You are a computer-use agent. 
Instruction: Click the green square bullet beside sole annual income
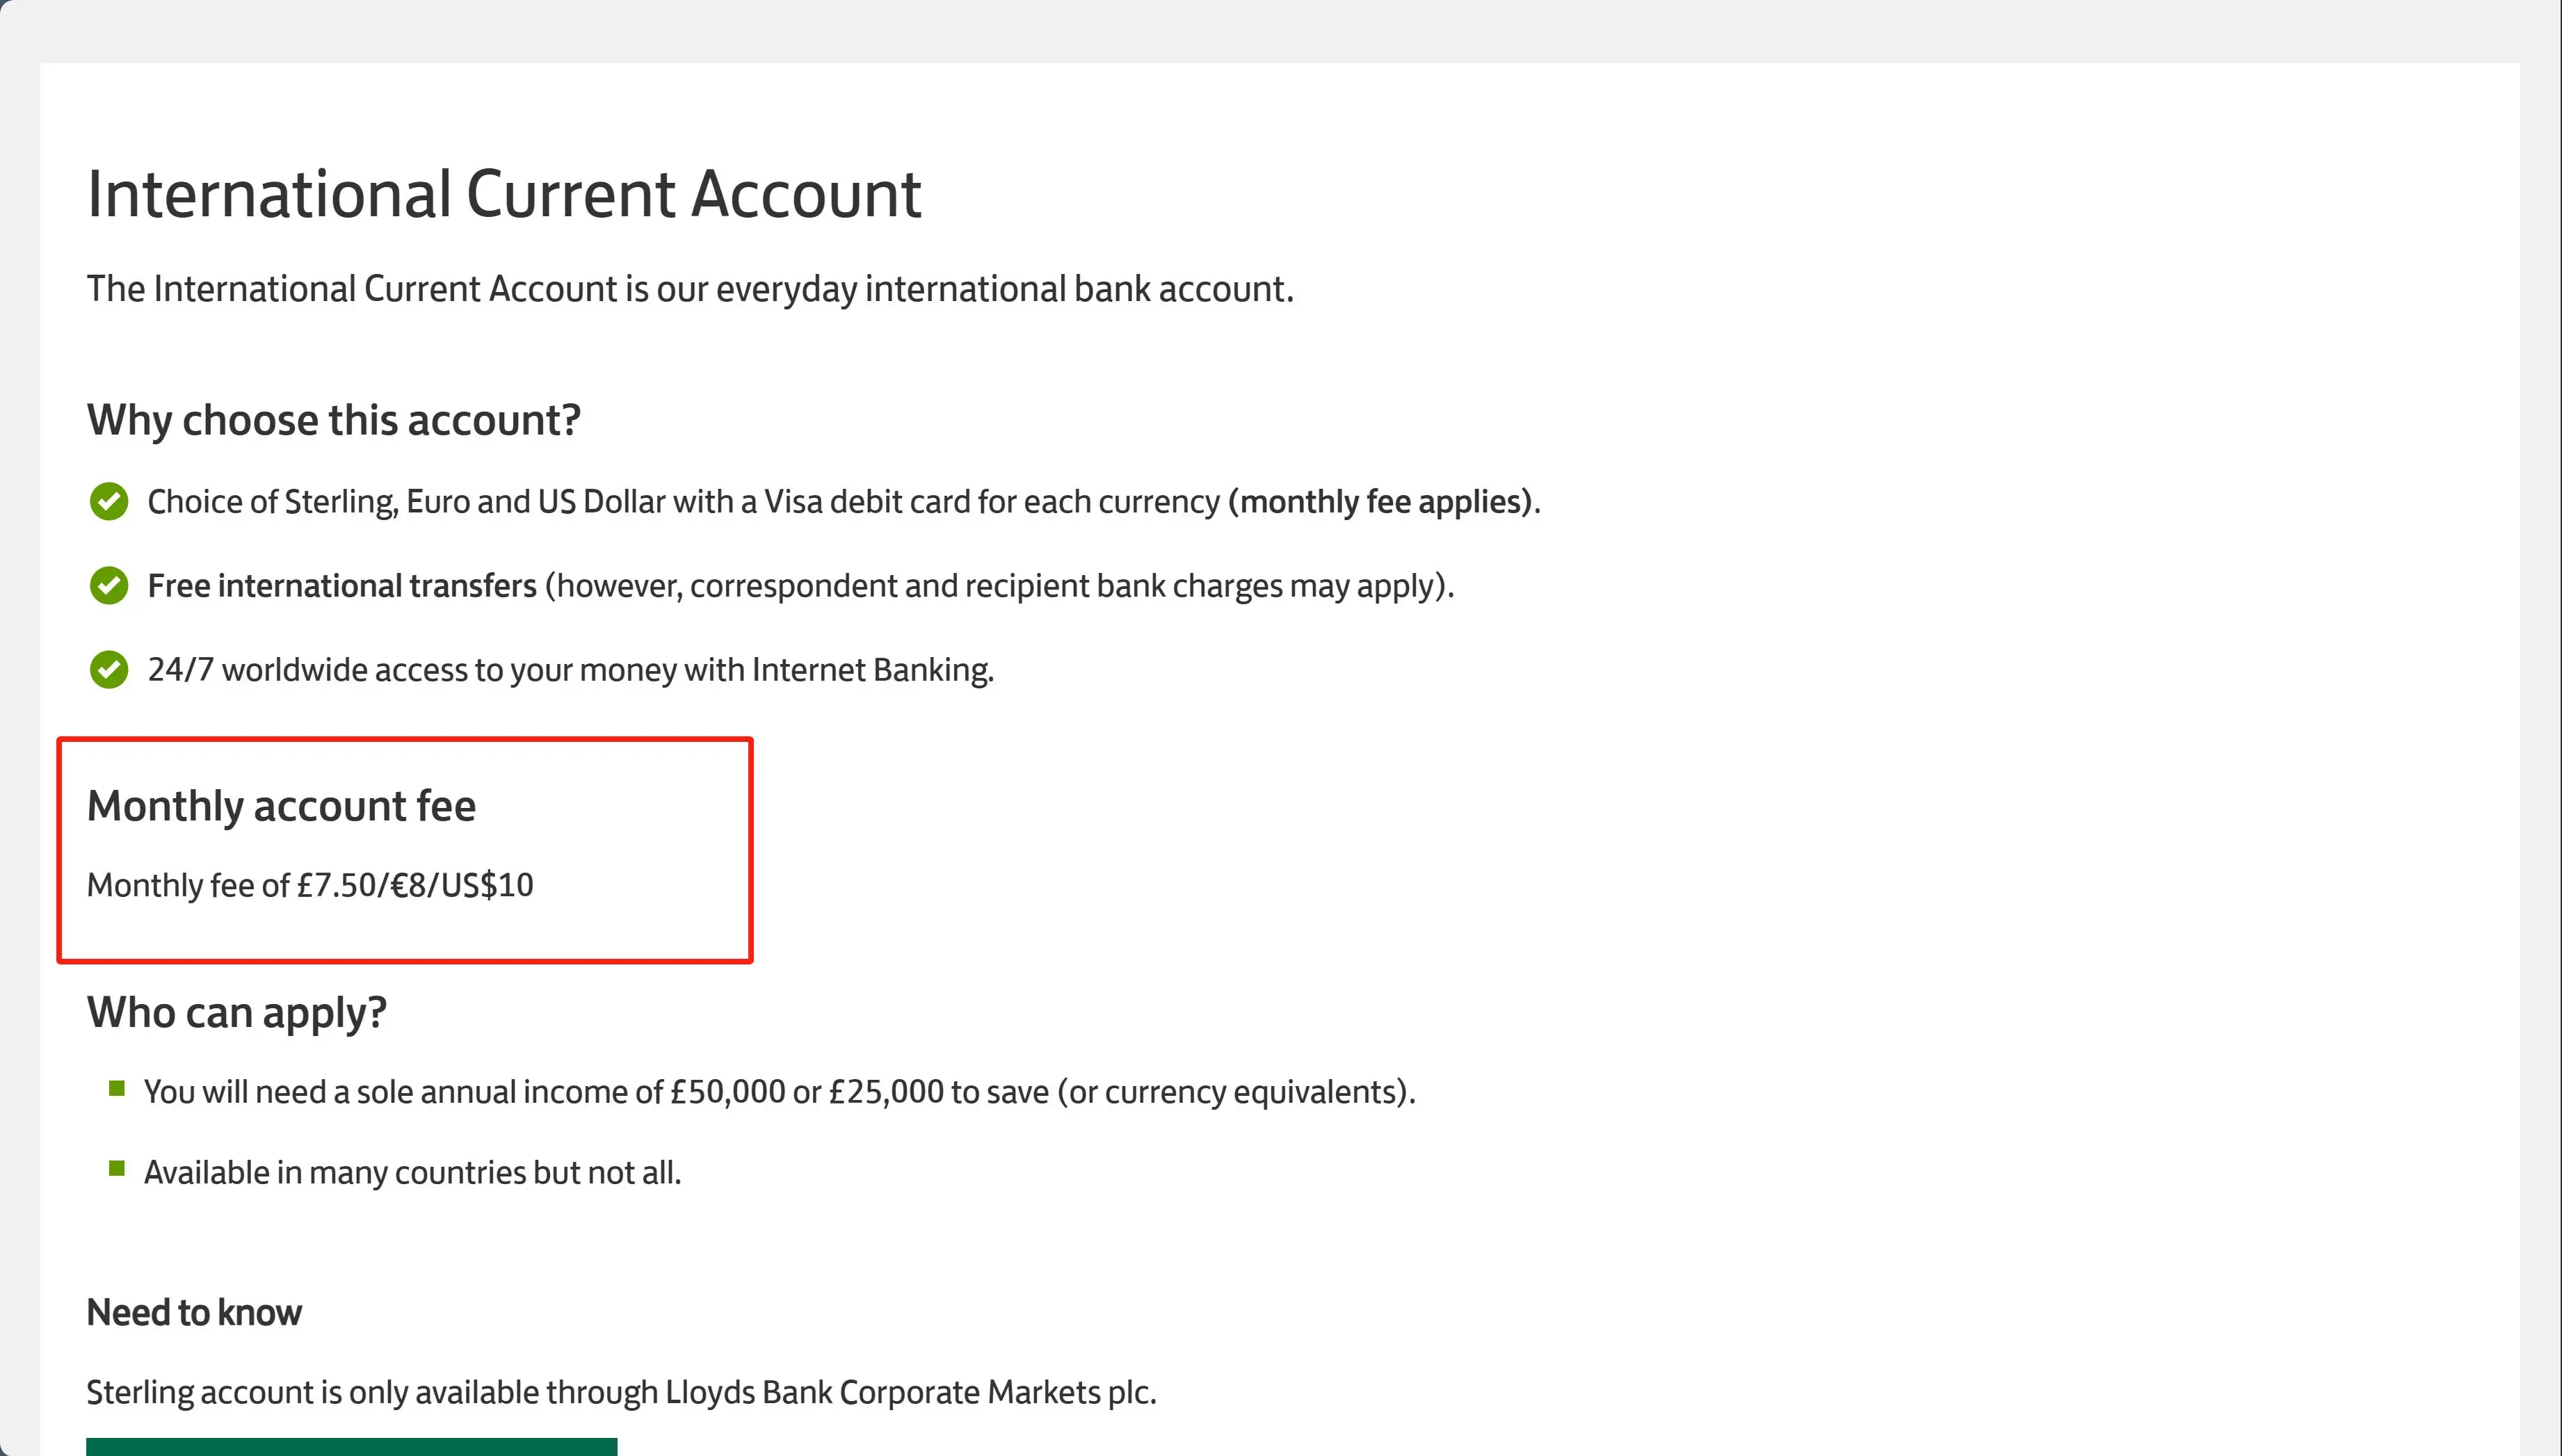[x=117, y=1088]
